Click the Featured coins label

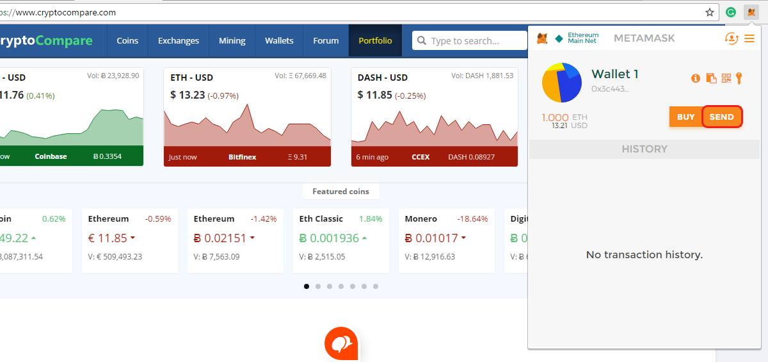click(341, 191)
